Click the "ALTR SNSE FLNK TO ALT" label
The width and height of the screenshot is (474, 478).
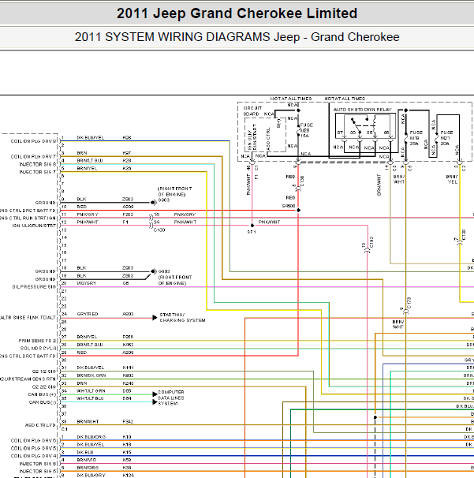(x=28, y=318)
